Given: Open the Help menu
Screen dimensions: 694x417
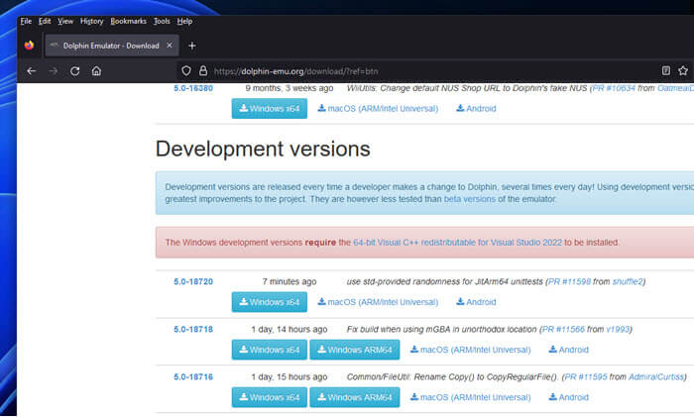Looking at the screenshot, I should (x=184, y=21).
